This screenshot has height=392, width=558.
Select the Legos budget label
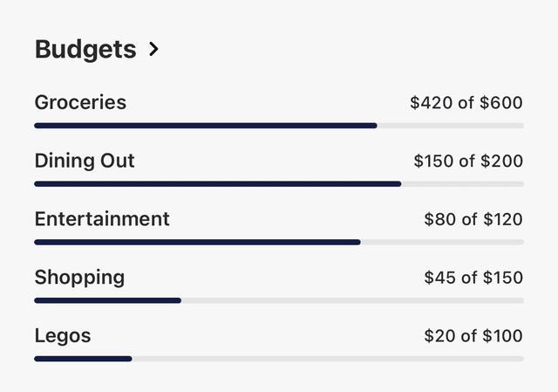click(x=63, y=336)
